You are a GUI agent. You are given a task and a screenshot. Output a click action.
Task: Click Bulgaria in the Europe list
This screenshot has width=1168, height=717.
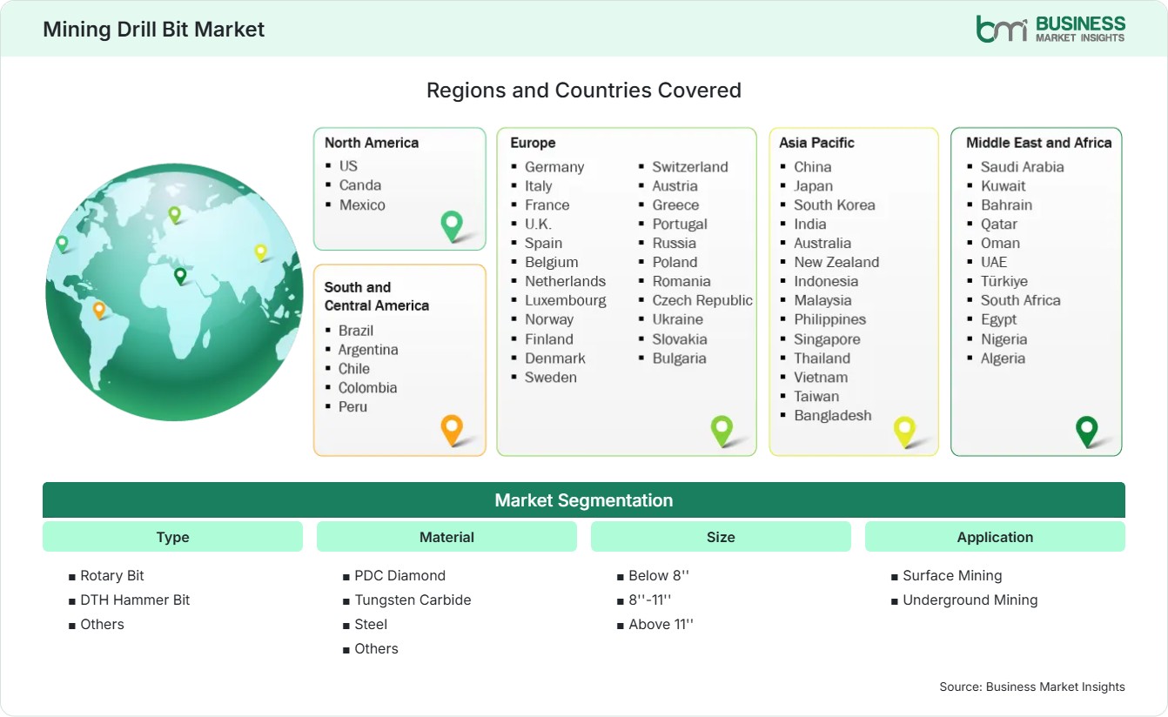point(680,358)
